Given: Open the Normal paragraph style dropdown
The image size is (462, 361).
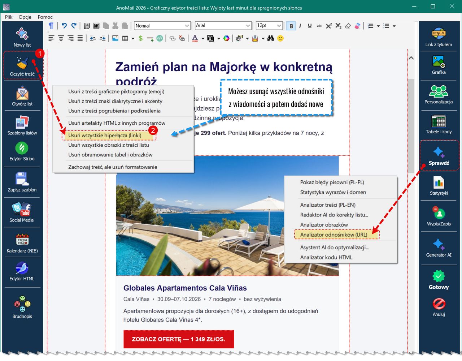Looking at the screenshot, I should (162, 26).
